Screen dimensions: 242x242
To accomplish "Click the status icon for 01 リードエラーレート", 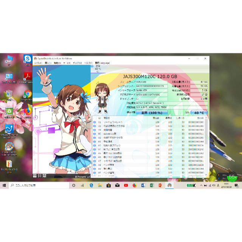I will (95, 122).
